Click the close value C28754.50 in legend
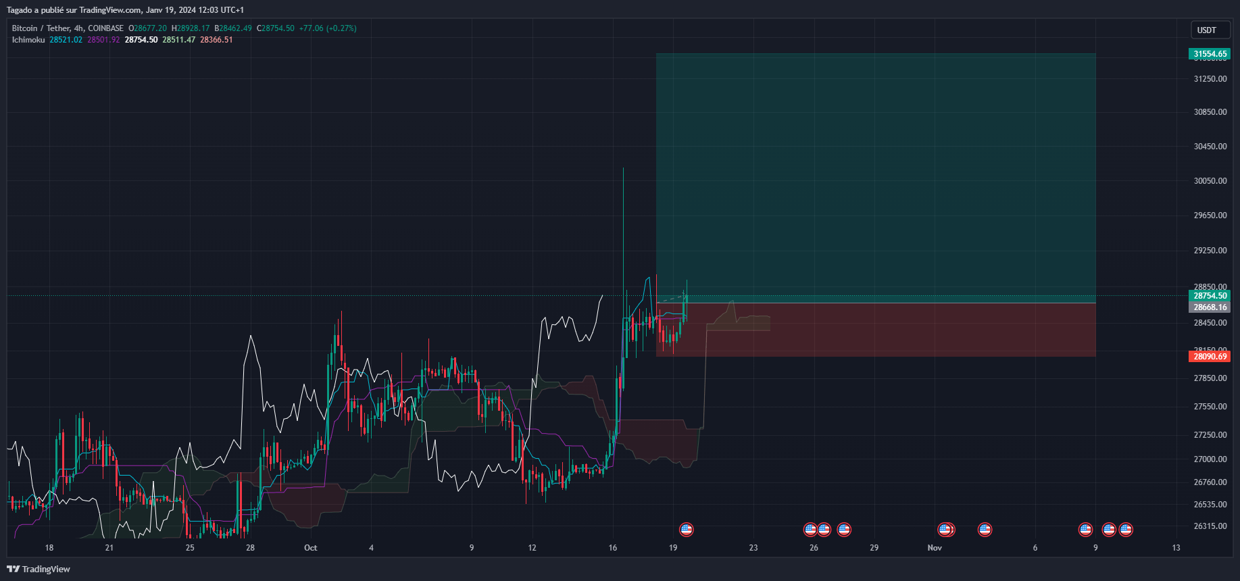 click(276, 28)
